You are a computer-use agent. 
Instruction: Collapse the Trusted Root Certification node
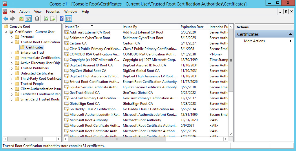[x=12, y=42]
